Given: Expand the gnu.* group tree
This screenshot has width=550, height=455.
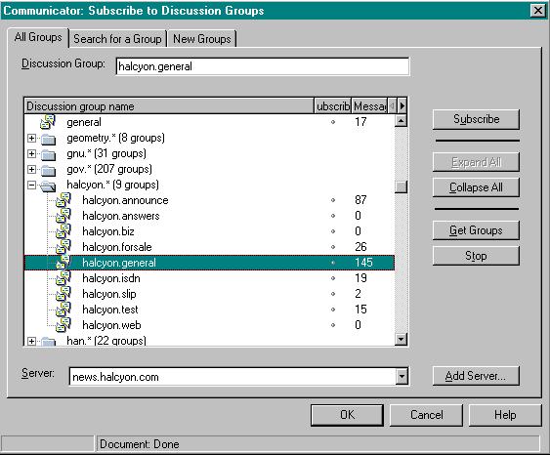Looking at the screenshot, I should (x=31, y=153).
